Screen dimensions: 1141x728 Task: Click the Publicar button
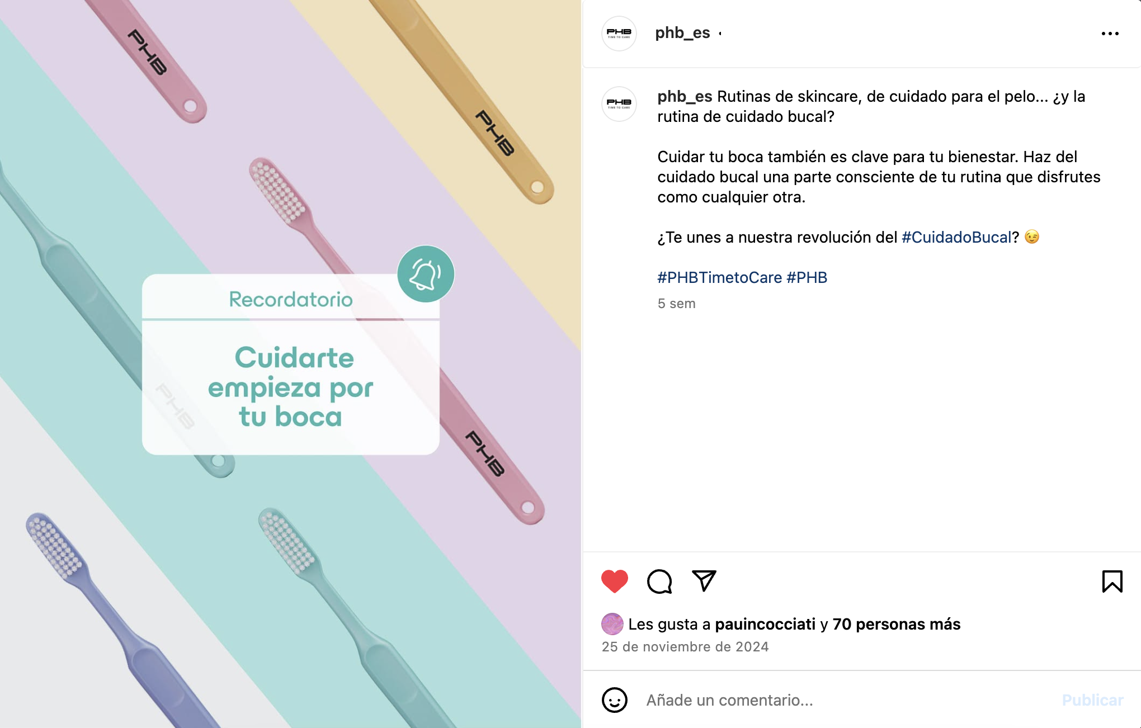pyautogui.click(x=1092, y=700)
